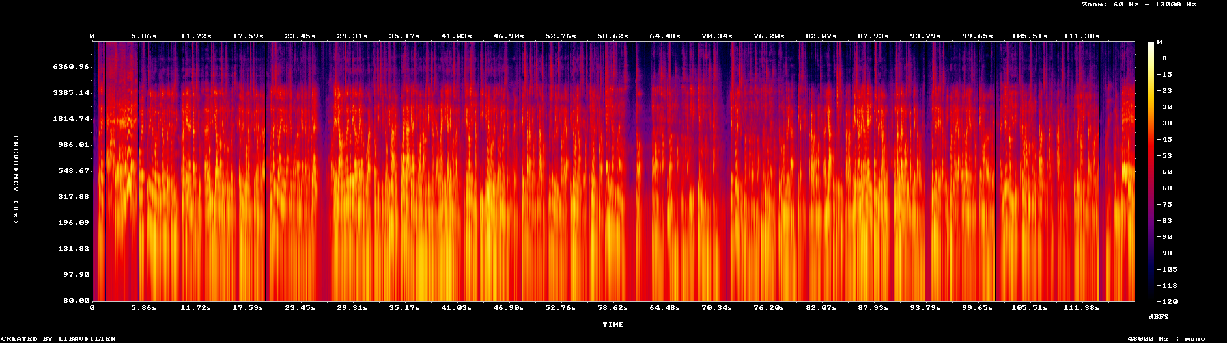Screen dimensions: 1227x343
Task: Select the -90 value on dBFS scale
Action: 1164,236
